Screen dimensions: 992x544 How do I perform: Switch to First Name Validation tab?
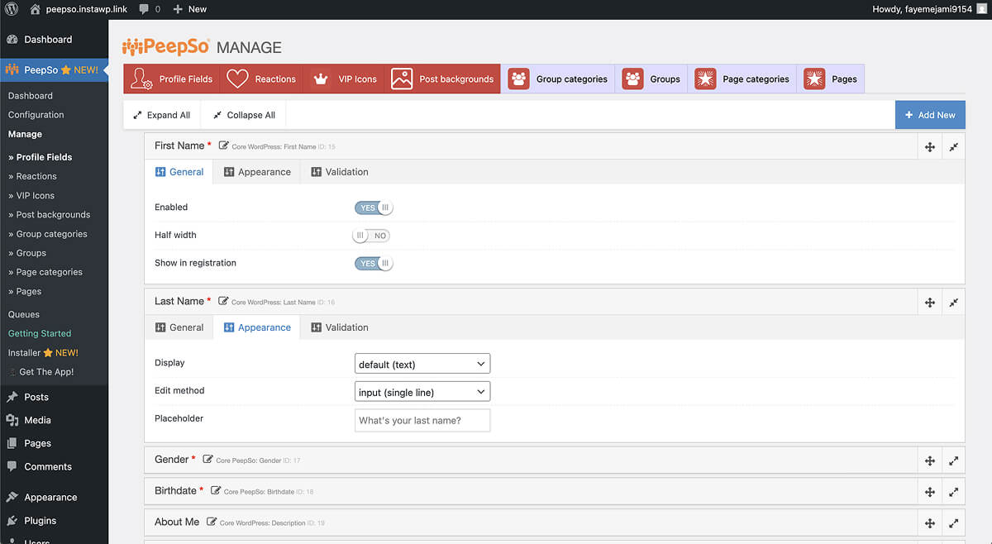(x=340, y=172)
